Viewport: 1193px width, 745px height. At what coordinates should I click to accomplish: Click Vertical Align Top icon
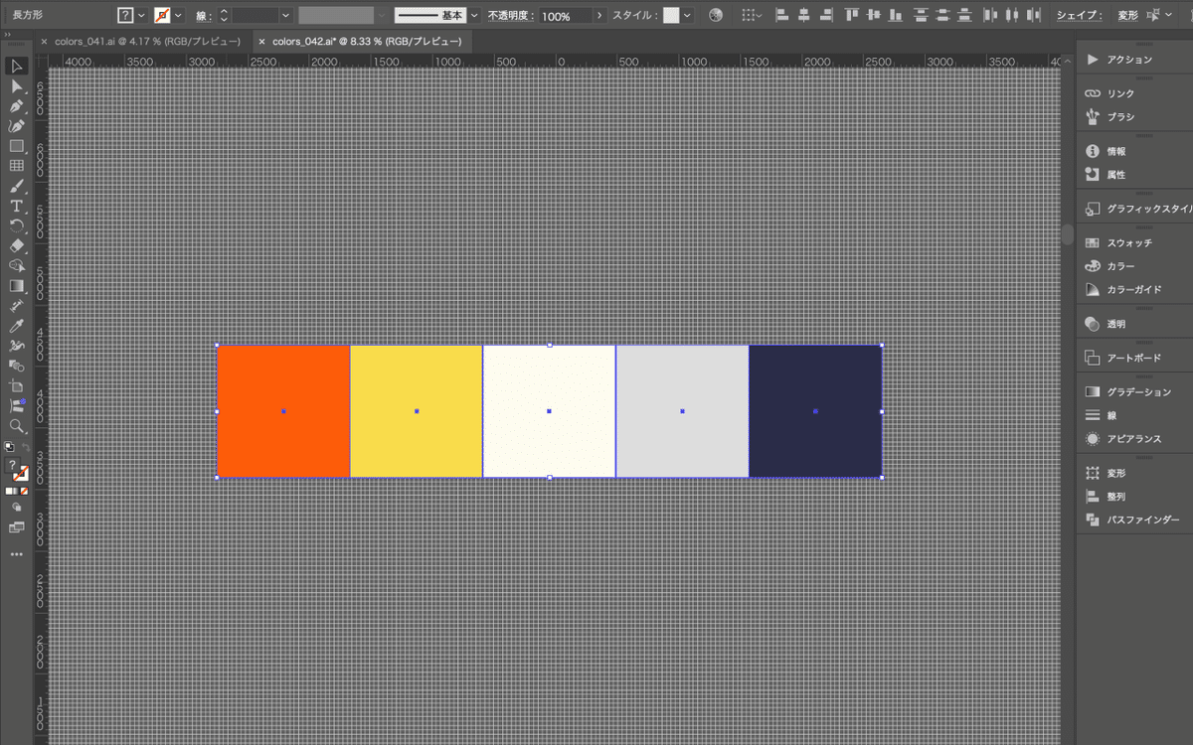coord(852,16)
